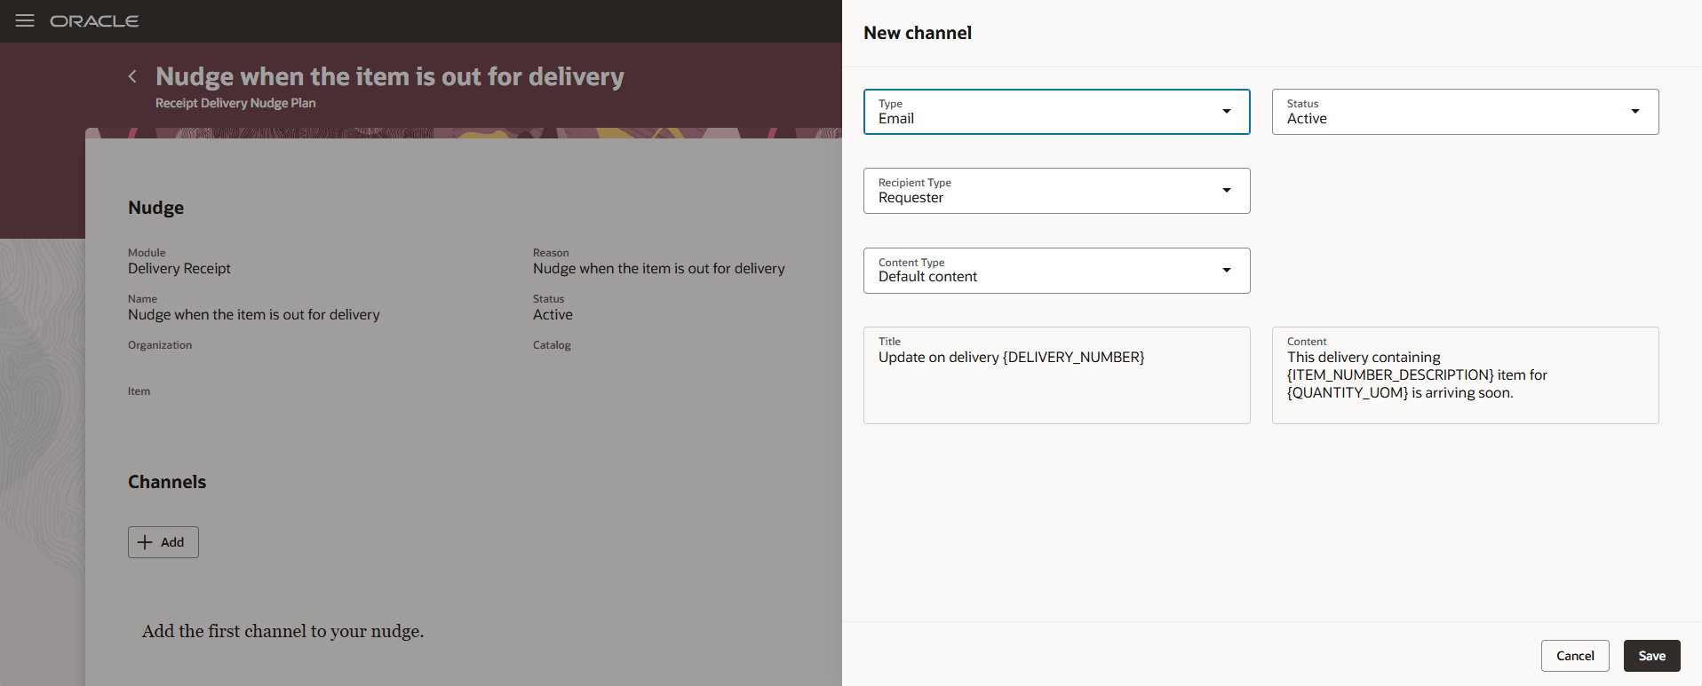Click the Name value in Nudge section
Screen dimensions: 1702x686
coord(254,315)
